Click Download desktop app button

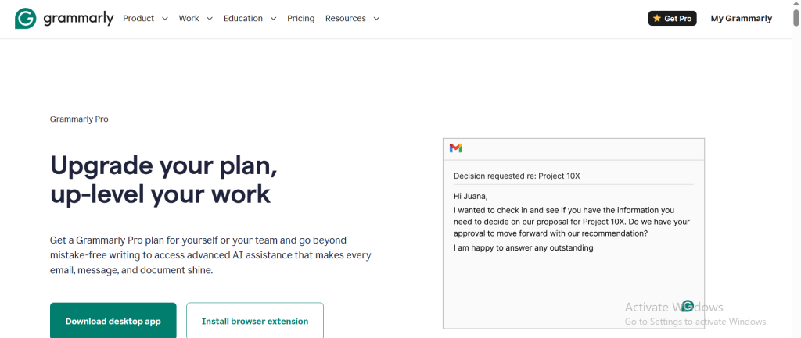(113, 321)
